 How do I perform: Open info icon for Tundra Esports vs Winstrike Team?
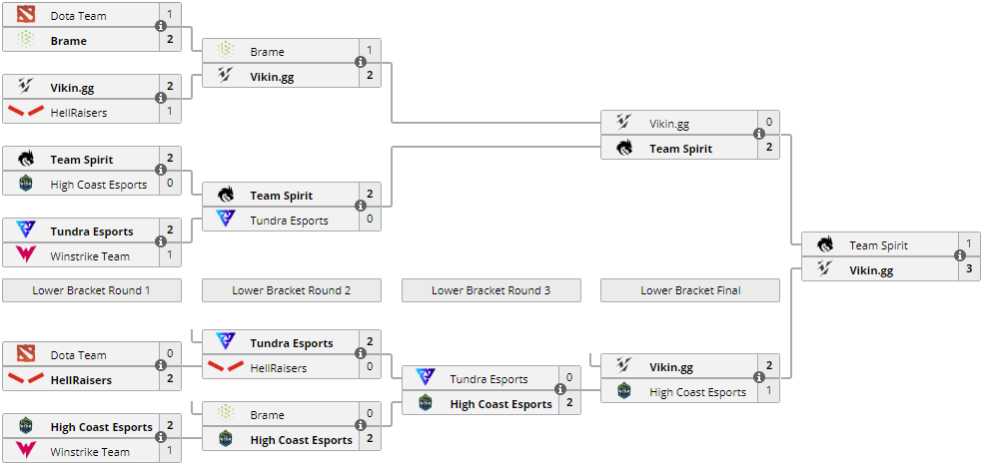pos(161,242)
